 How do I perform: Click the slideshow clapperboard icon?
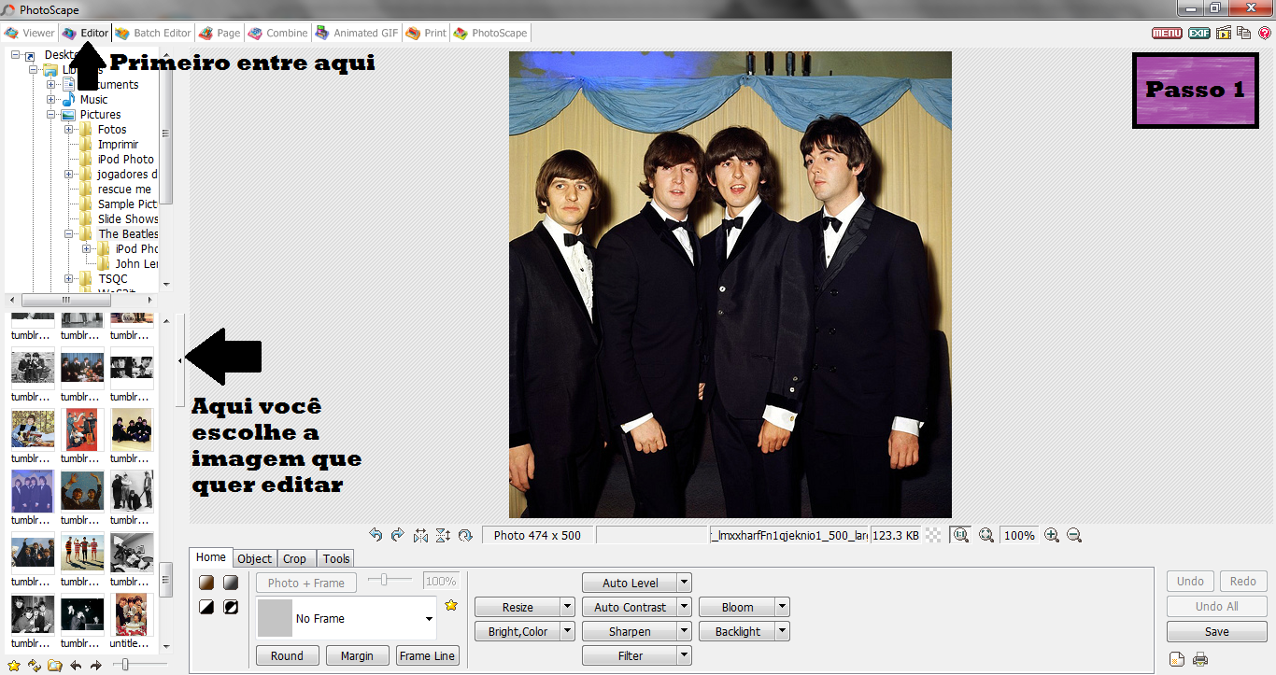click(1224, 33)
